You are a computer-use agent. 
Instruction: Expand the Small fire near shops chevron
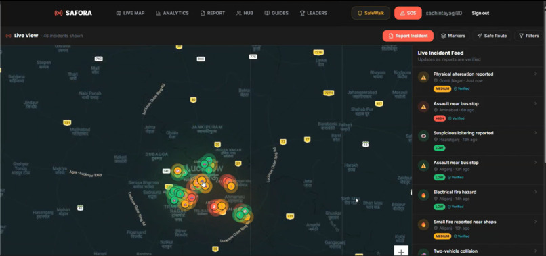tap(535, 222)
